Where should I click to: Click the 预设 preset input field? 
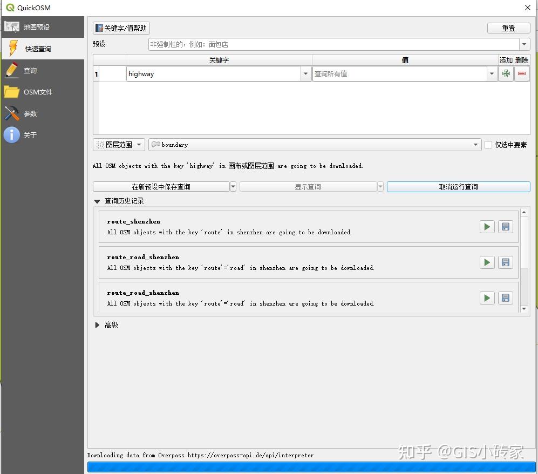[x=334, y=44]
